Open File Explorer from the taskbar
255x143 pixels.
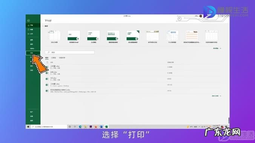[85, 127]
